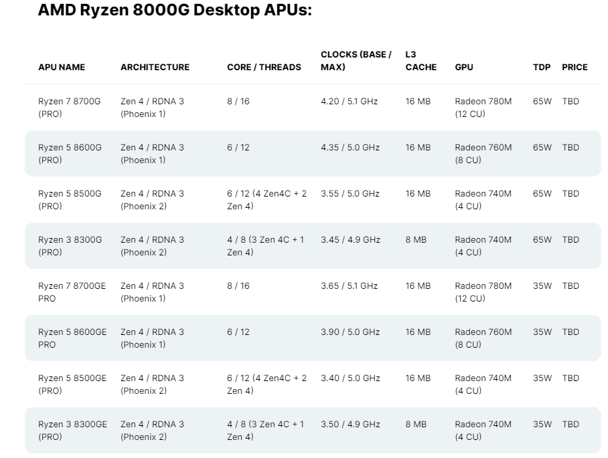
Task: Click the ARCHITECTURE column header
Action: coord(155,67)
